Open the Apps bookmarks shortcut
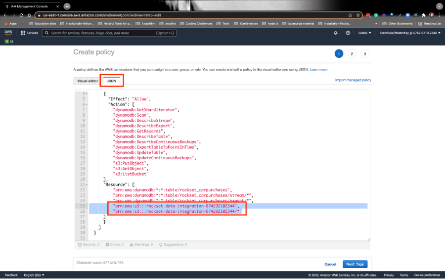 10,24
